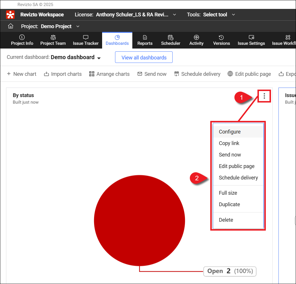This screenshot has width=296, height=284.
Task: Go to the home icon
Action: point(11,26)
